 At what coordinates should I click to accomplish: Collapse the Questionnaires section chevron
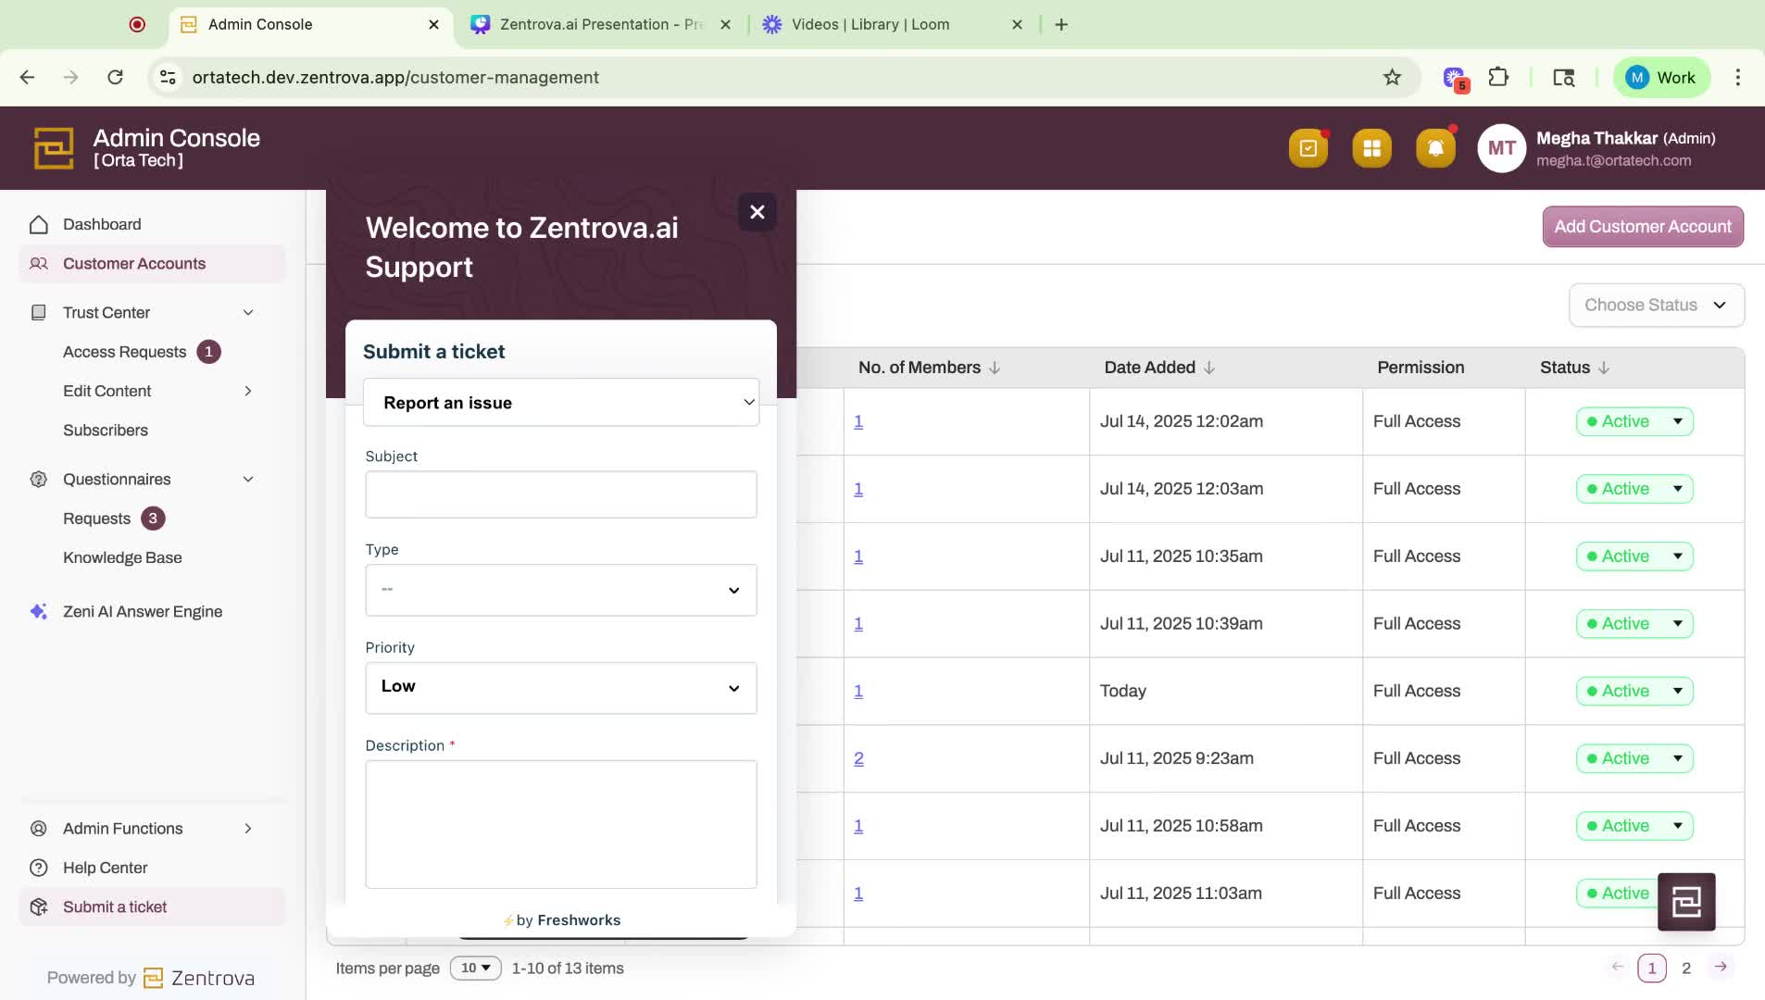248,480
